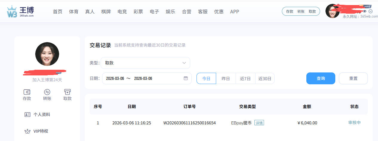This screenshot has height=141, width=378.
Task: Select the 今日 date range option
Action: (x=206, y=79)
